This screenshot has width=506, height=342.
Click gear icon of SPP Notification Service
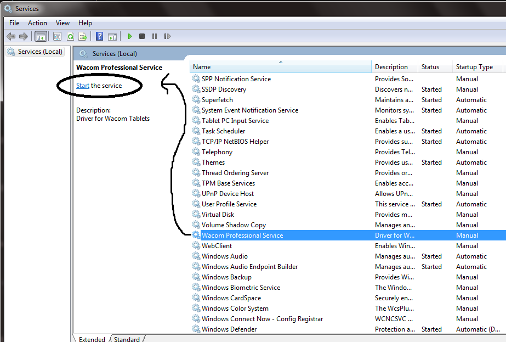tap(196, 79)
